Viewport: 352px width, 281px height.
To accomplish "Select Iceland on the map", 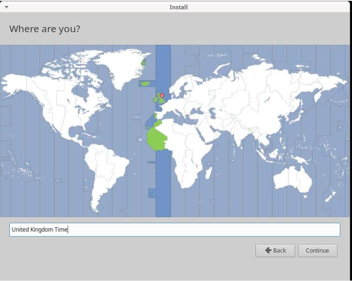I will 145,83.
